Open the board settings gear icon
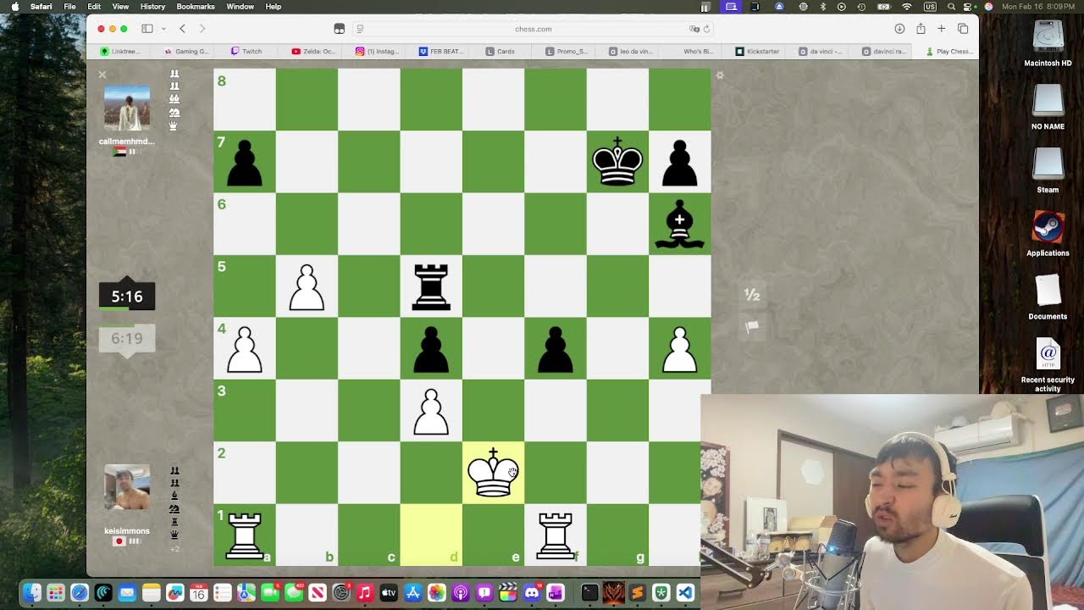The height and width of the screenshot is (610, 1084). 720,75
